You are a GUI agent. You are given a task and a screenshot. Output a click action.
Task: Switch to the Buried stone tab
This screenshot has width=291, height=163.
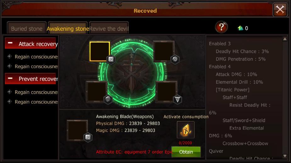point(27,28)
